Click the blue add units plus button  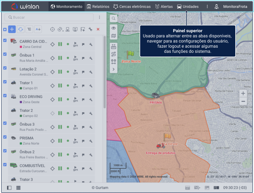(12, 29)
